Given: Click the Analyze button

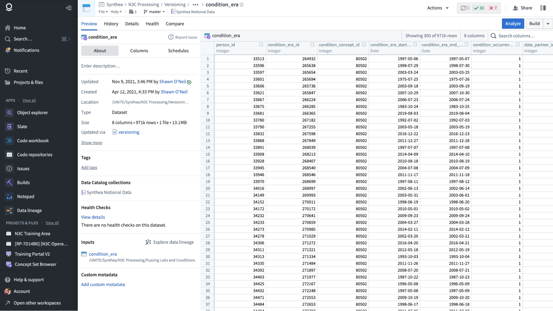Looking at the screenshot, I should point(513,24).
